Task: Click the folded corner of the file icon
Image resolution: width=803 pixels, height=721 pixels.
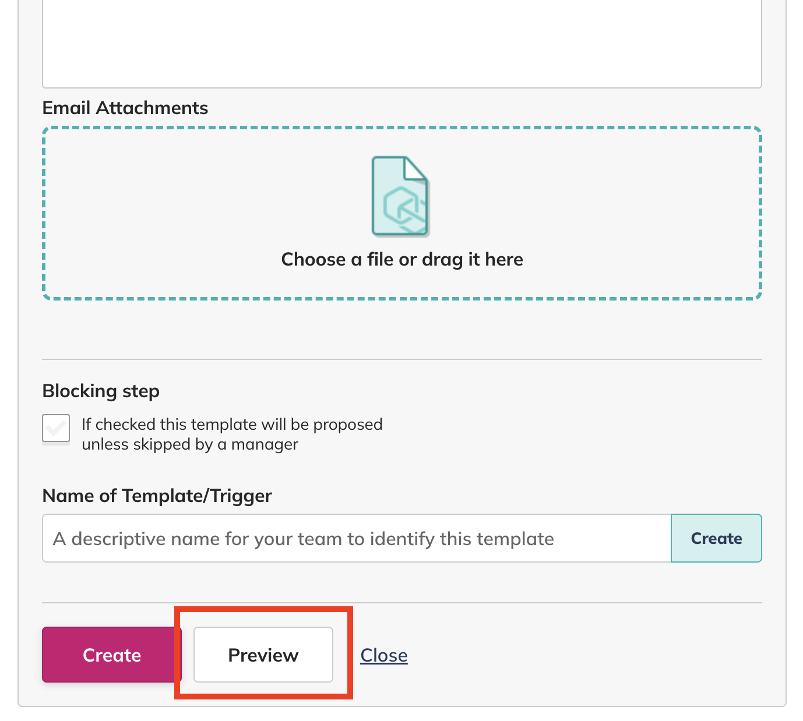Action: coord(416,168)
